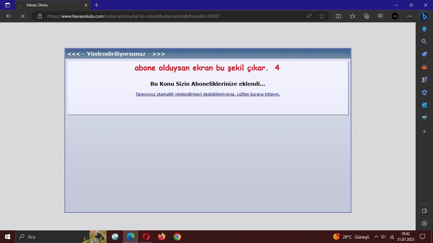Open Microsoft 365 in sidebar
Image resolution: width=433 pixels, height=243 pixels.
(x=424, y=92)
